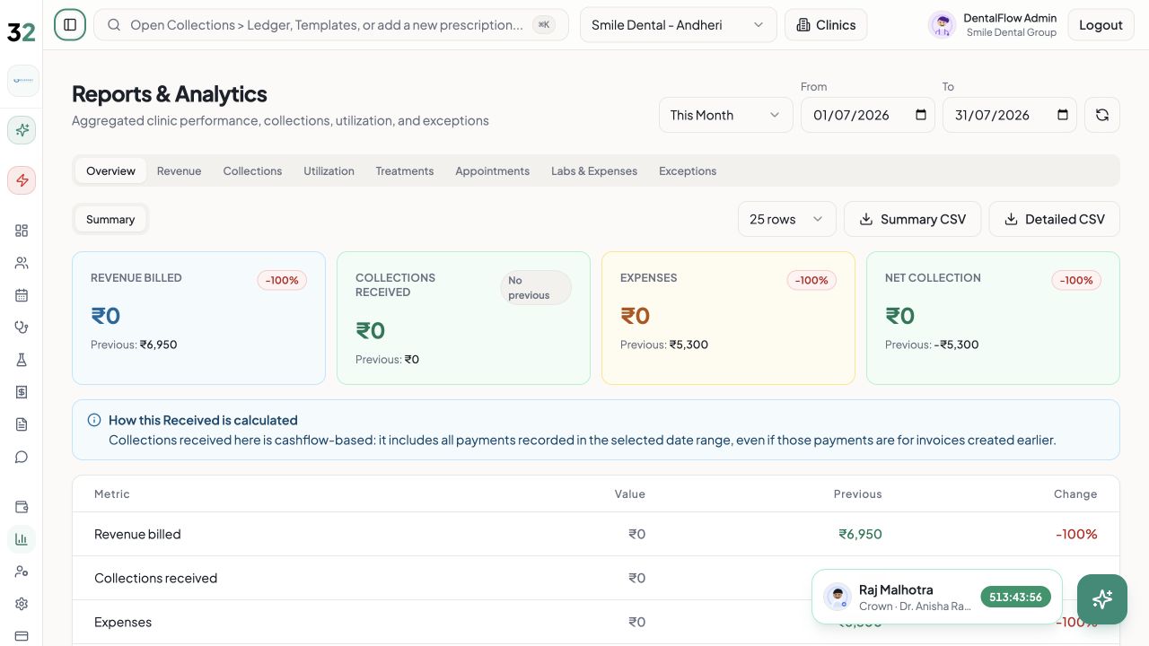The image size is (1149, 646).
Task: Open the document sidebar icon
Action: (22, 424)
